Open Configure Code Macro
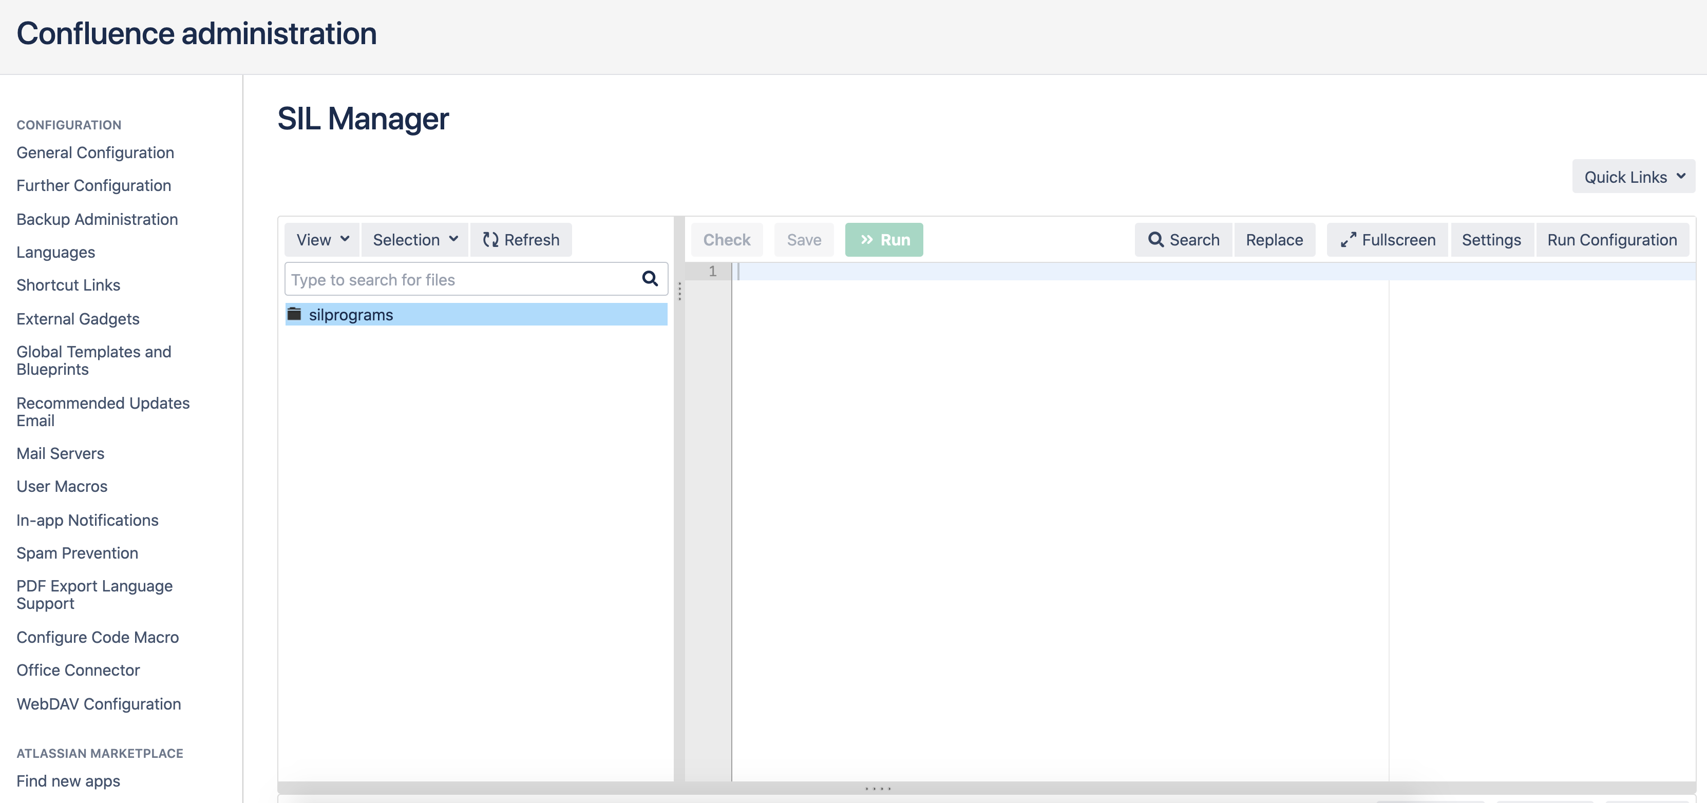The height and width of the screenshot is (803, 1707). (98, 637)
